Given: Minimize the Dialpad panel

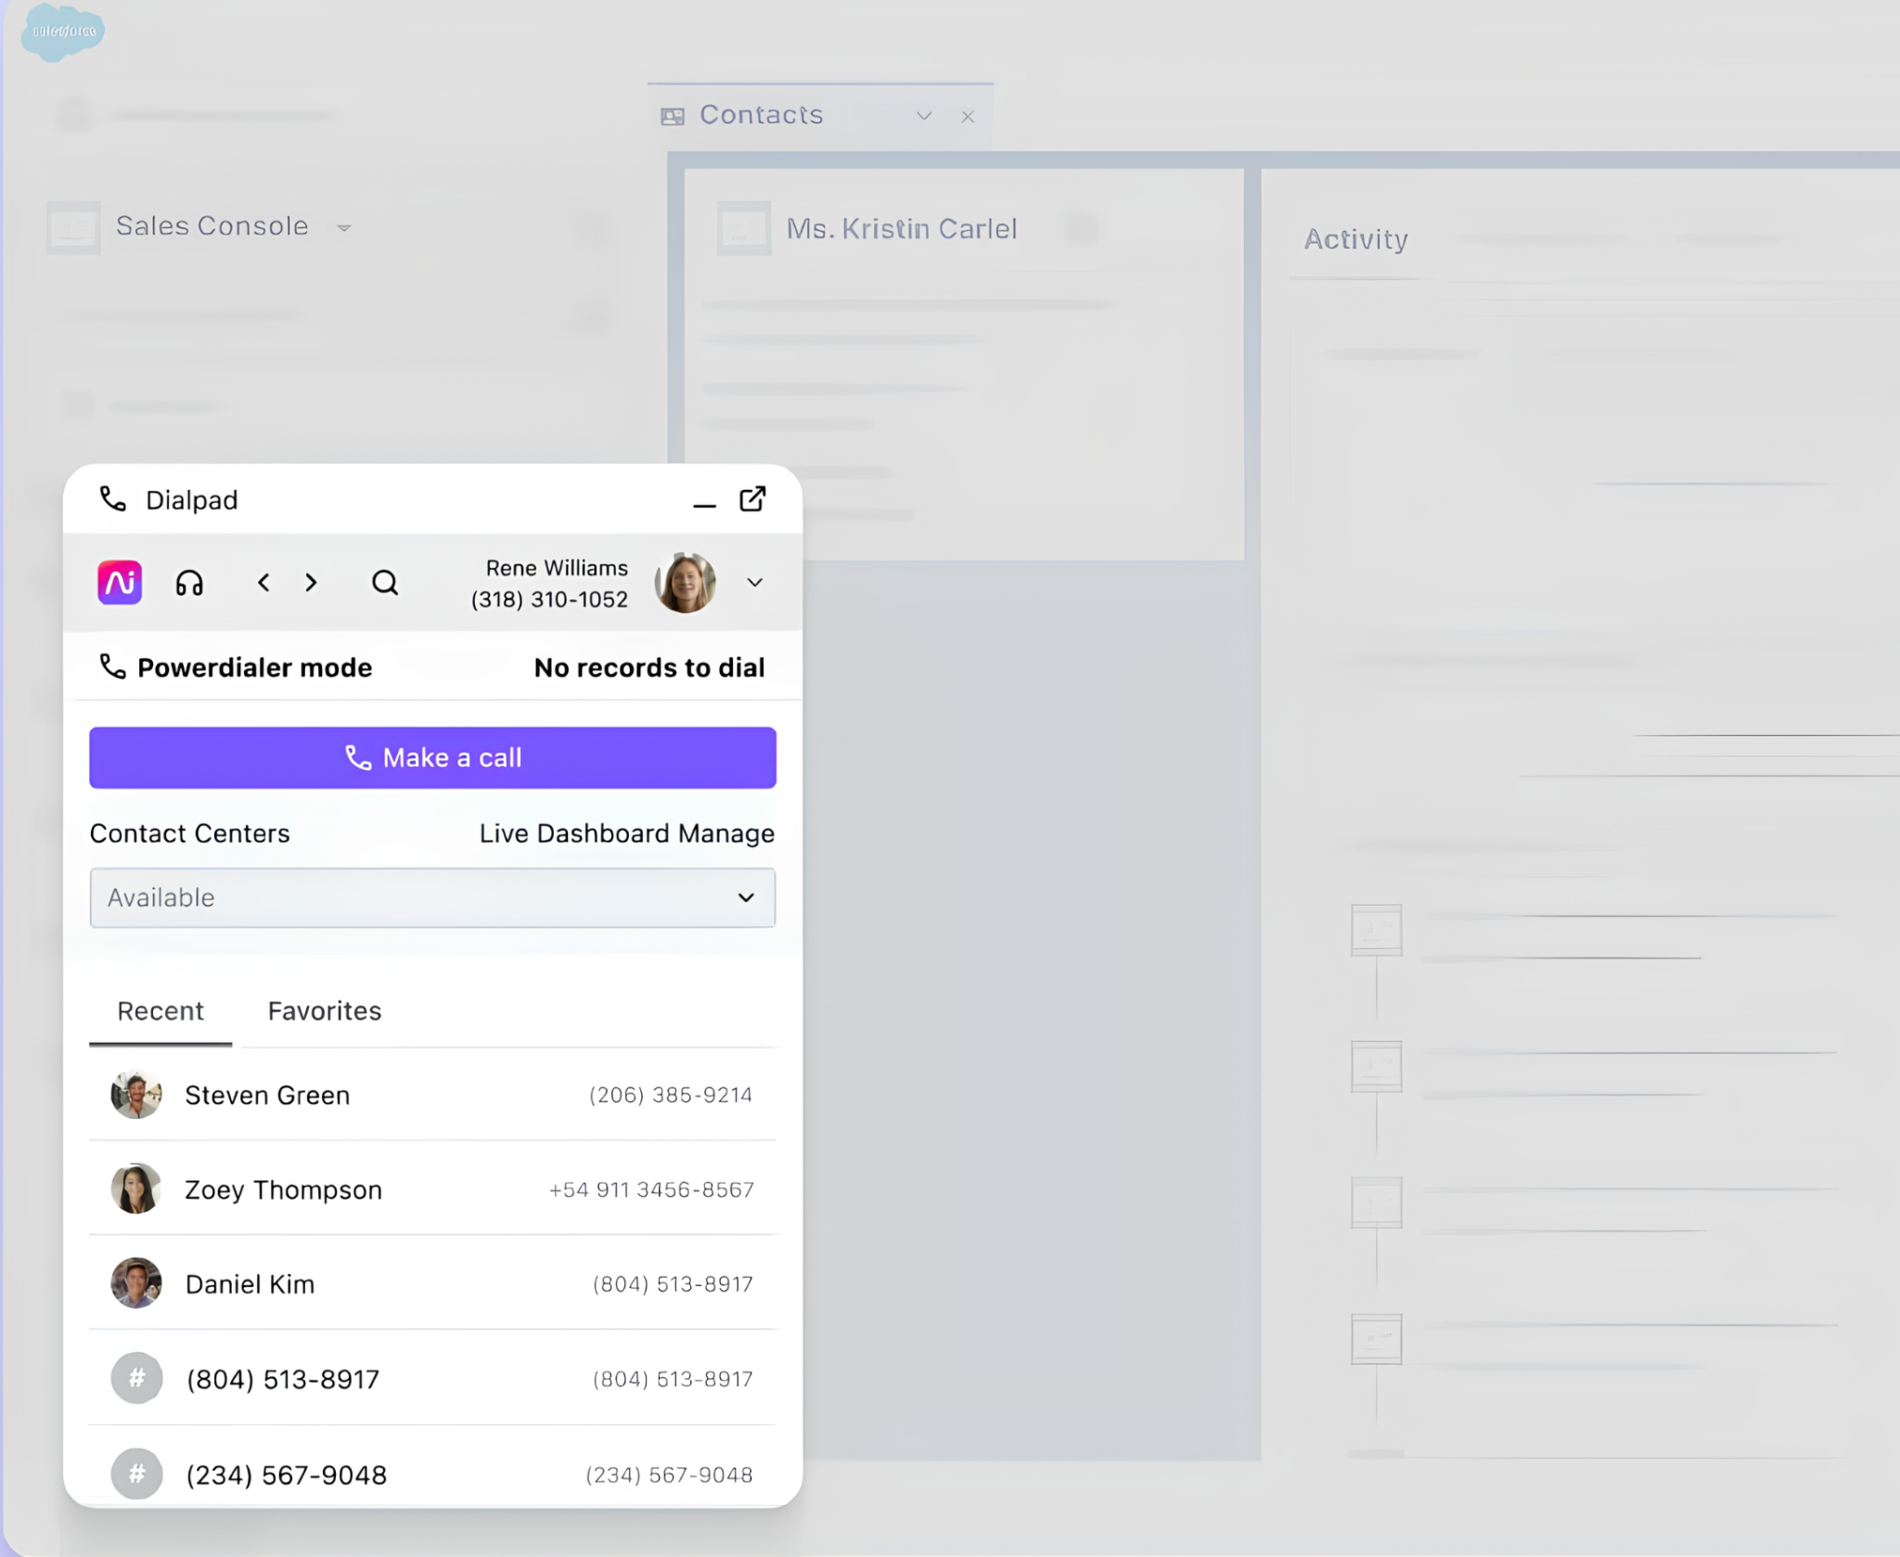Looking at the screenshot, I should coord(704,505).
